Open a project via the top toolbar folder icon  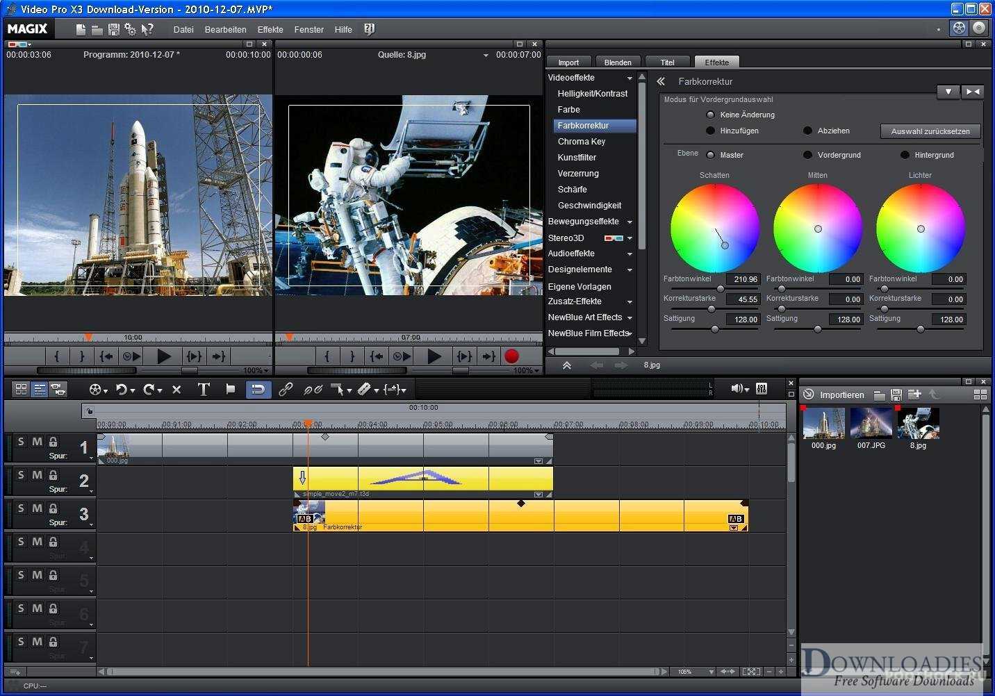[97, 30]
